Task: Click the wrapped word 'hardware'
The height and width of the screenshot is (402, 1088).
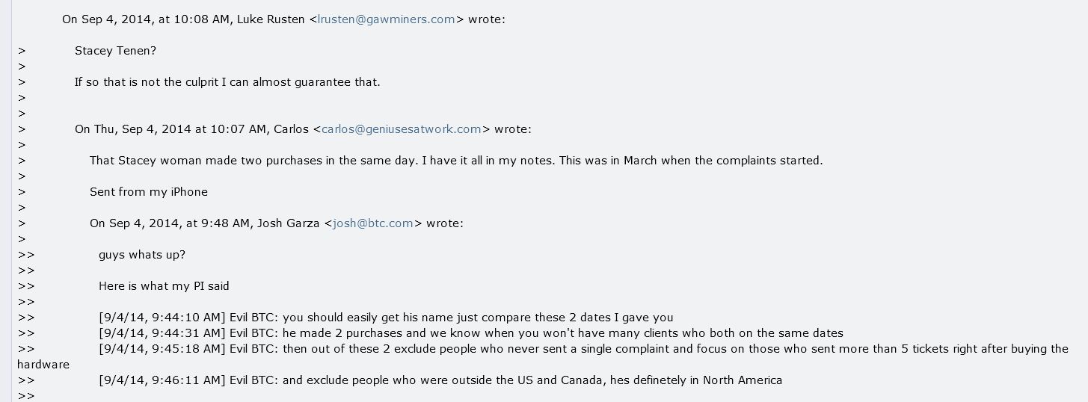Action: coord(43,365)
